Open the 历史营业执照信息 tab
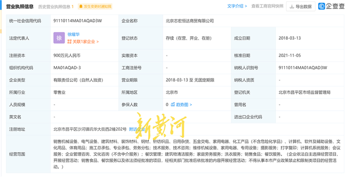345x177 pixels. tap(56, 7)
